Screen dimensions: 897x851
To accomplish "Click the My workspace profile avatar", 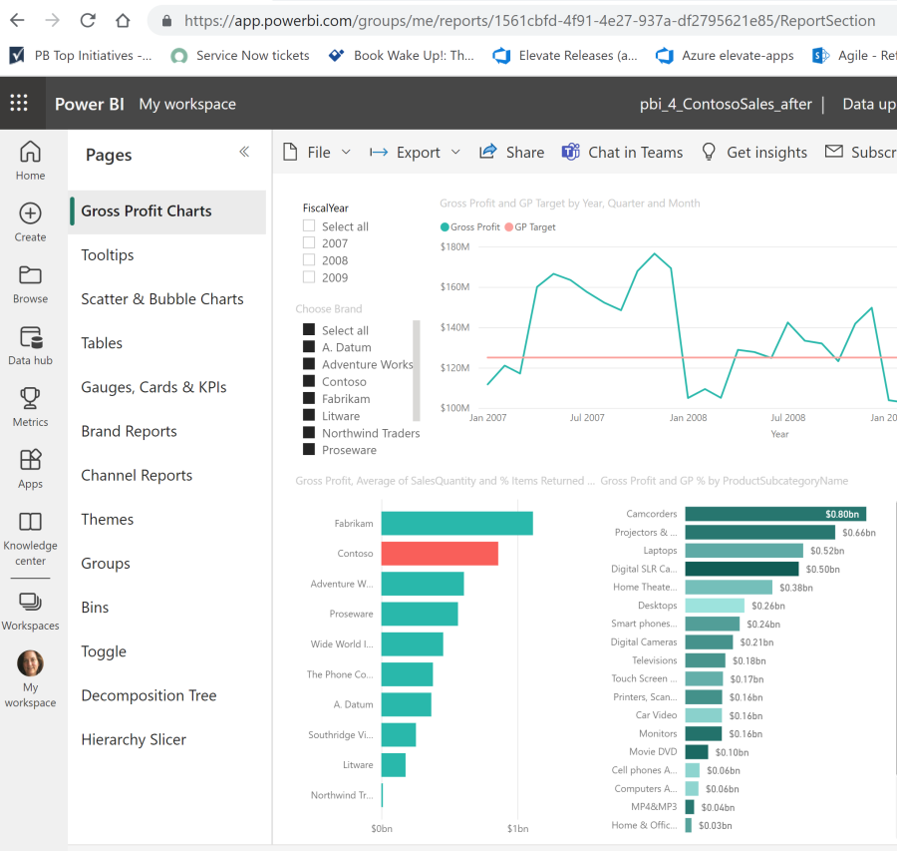I will (30, 663).
